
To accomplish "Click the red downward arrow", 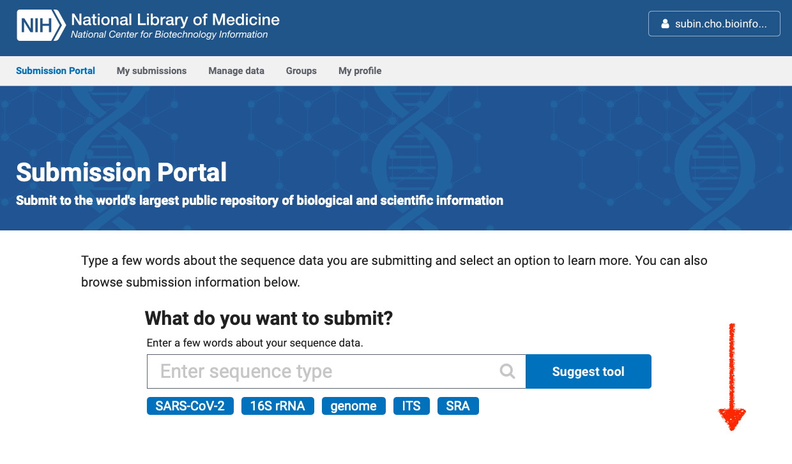I will pos(732,377).
